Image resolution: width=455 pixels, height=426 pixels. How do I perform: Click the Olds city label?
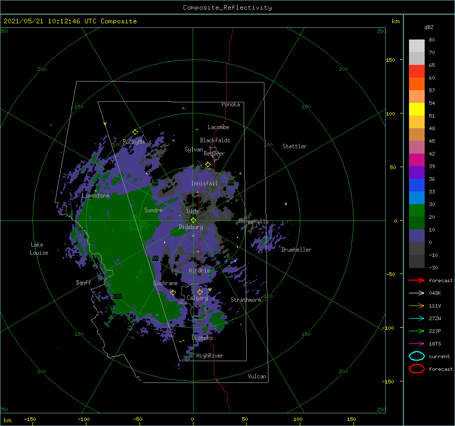click(x=193, y=211)
